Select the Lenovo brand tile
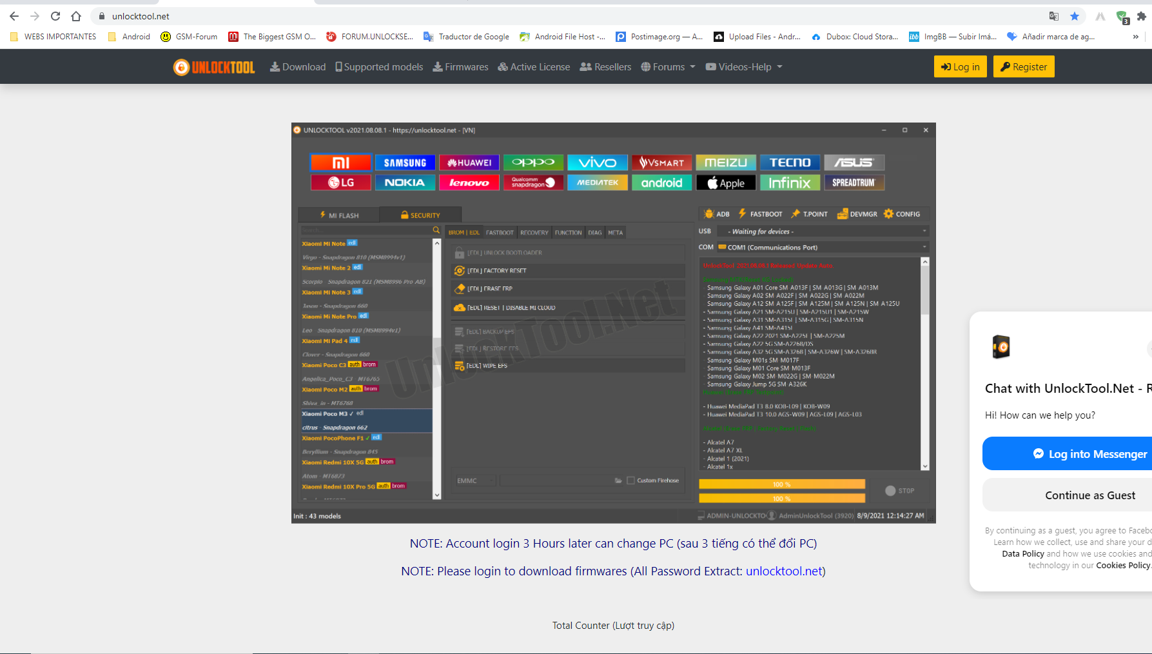The height and width of the screenshot is (654, 1152). tap(469, 183)
